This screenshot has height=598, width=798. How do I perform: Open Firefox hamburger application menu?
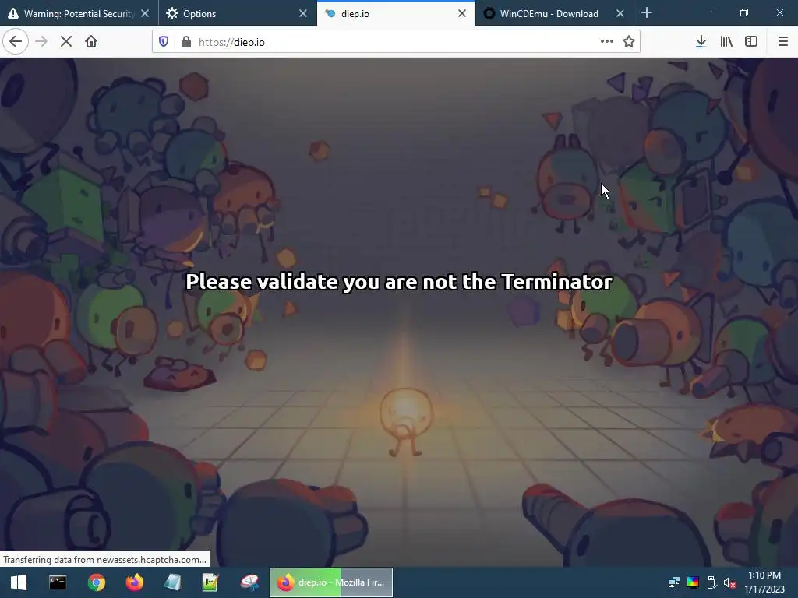point(783,42)
